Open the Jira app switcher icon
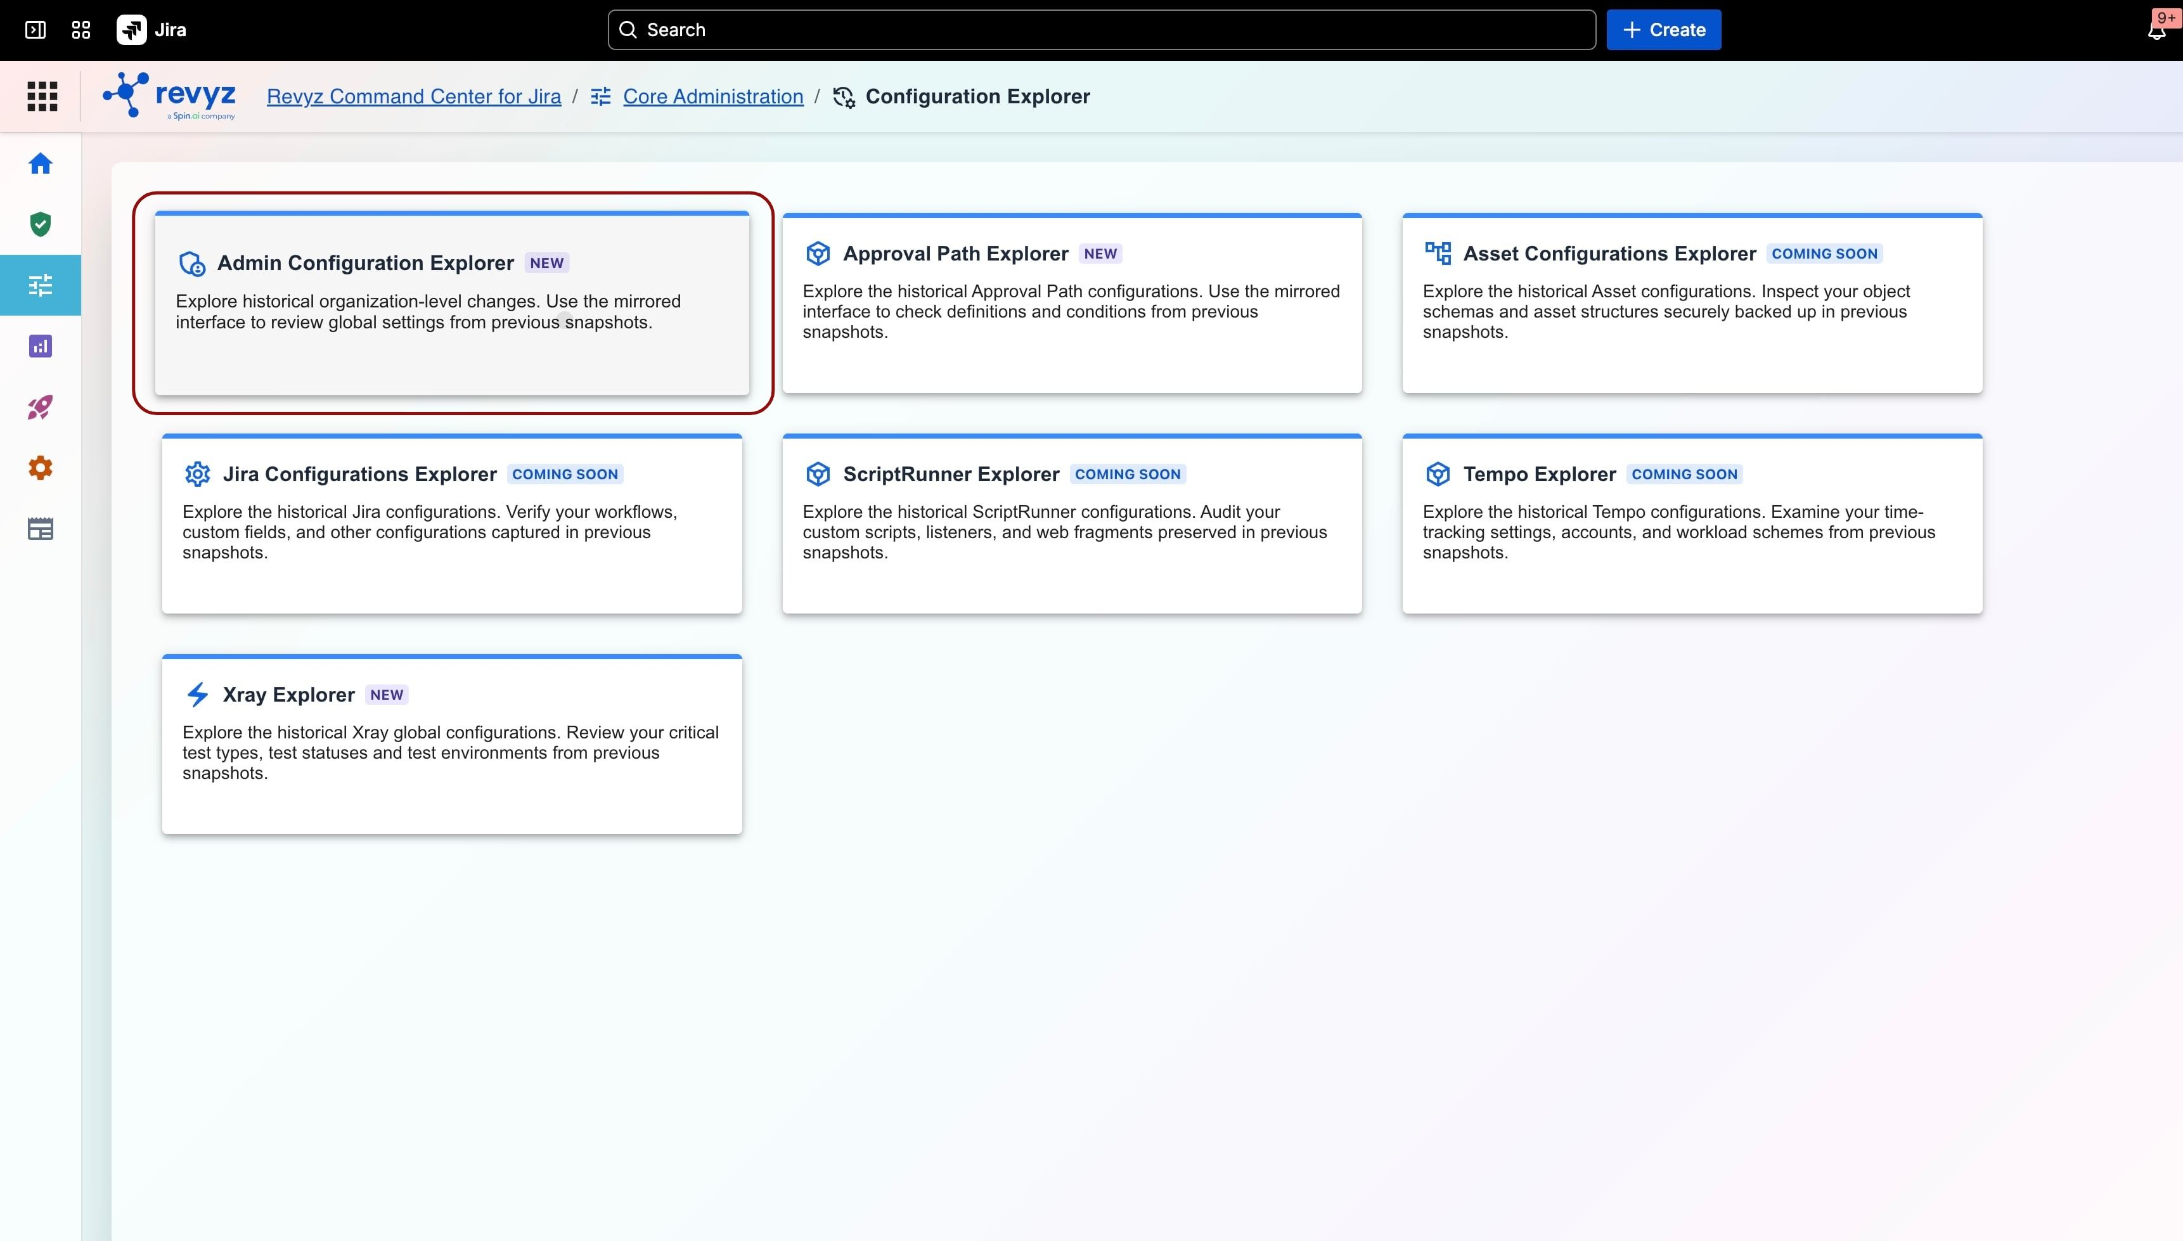The height and width of the screenshot is (1241, 2183). 81,30
